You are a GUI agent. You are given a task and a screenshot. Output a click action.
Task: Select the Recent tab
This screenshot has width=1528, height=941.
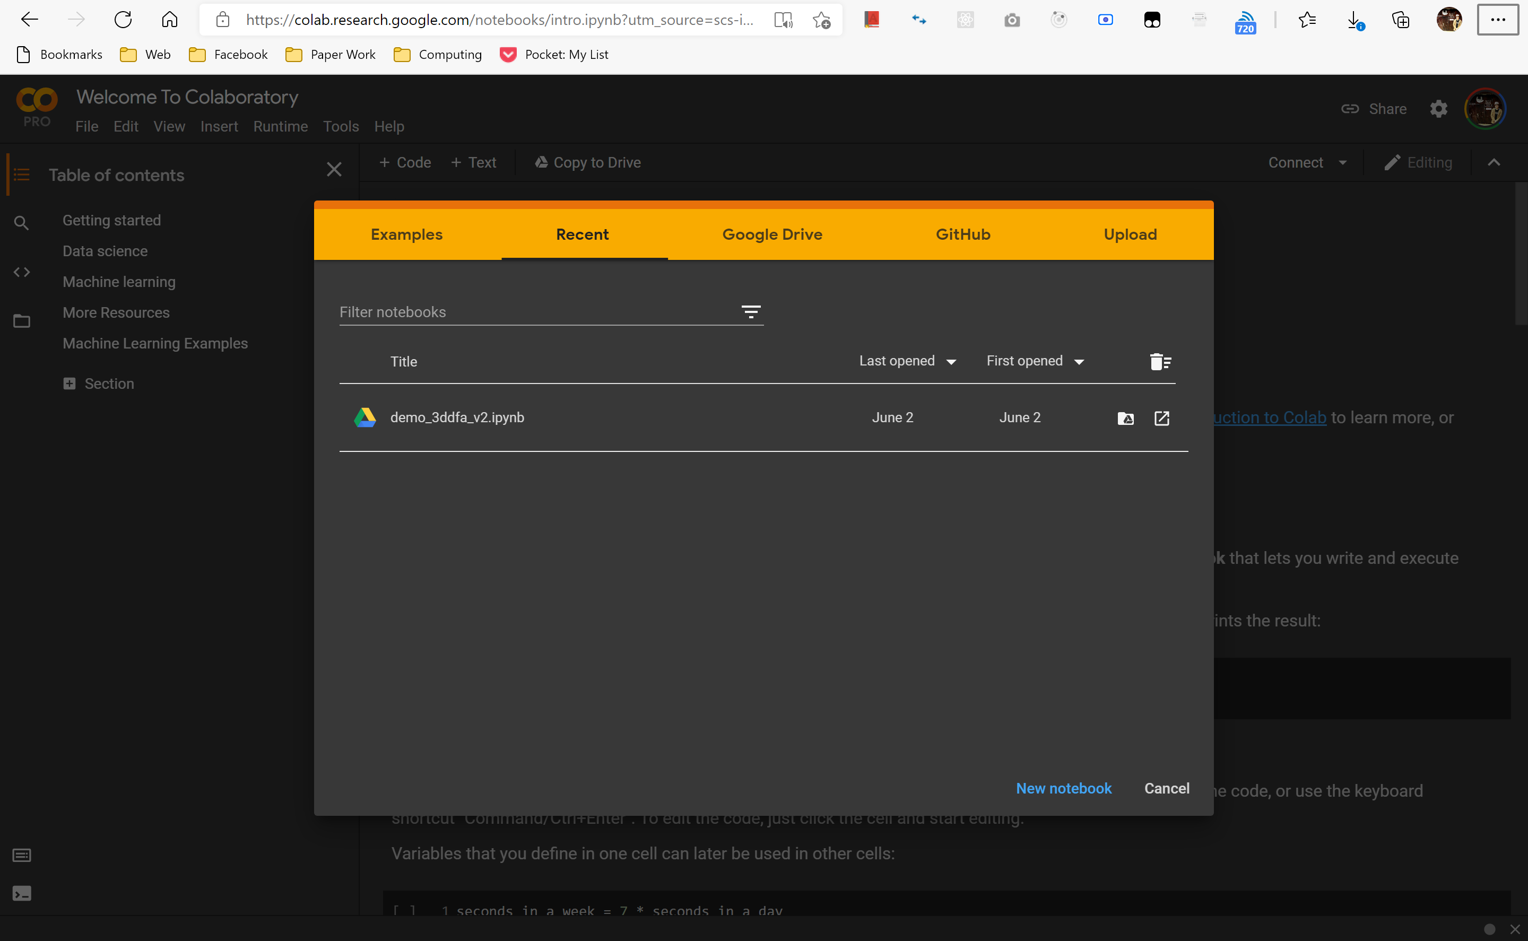582,234
